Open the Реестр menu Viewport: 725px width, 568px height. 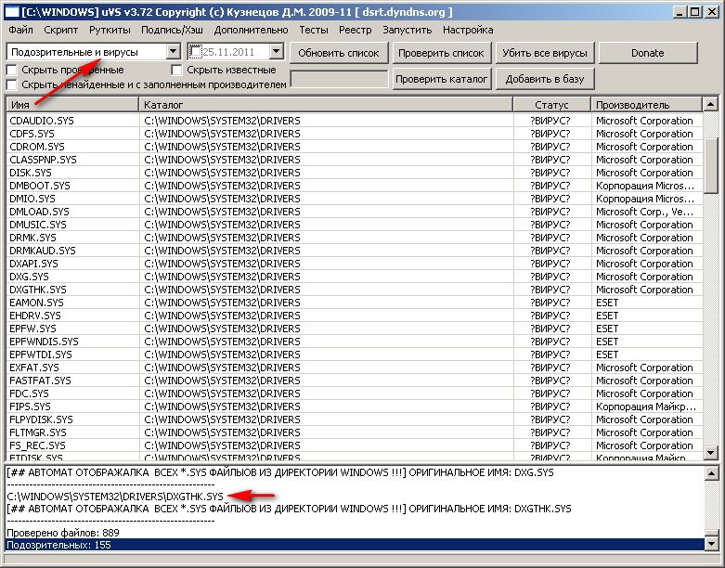click(356, 30)
